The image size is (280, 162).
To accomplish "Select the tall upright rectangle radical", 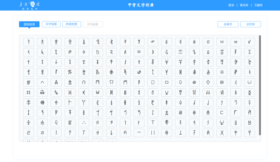I will [x=153, y=82].
